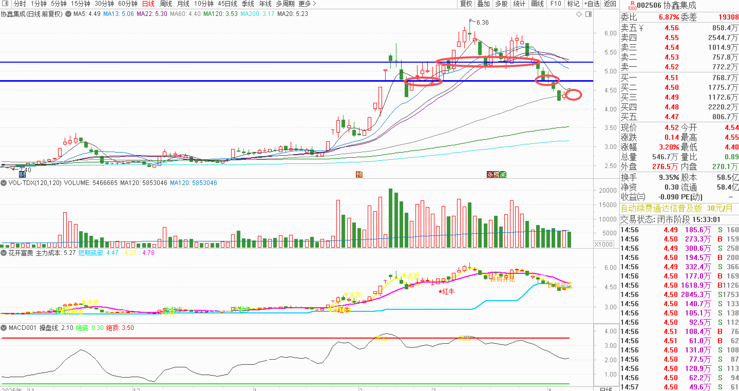Click the ¥ icon beside 卖五
The width and height of the screenshot is (739, 391).
641,28
